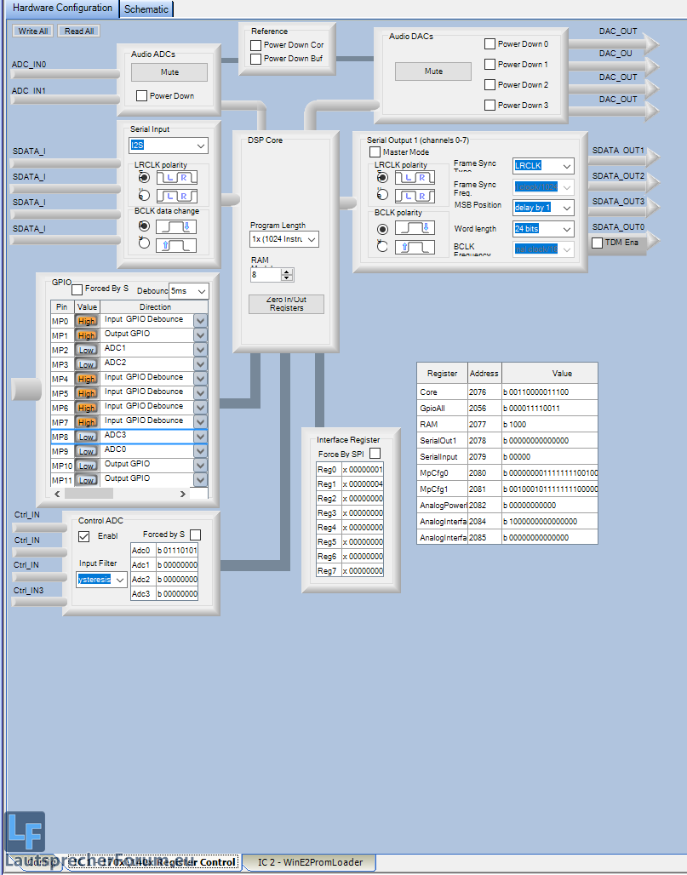Switch to the Schematic tab

[x=146, y=9]
